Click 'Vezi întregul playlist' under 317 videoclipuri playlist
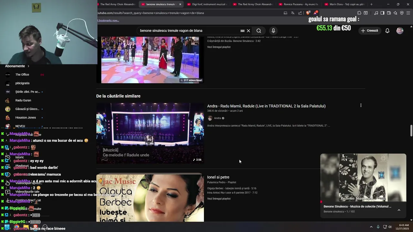 (219, 47)
